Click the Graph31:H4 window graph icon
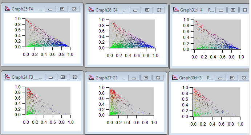 point(176,10)
